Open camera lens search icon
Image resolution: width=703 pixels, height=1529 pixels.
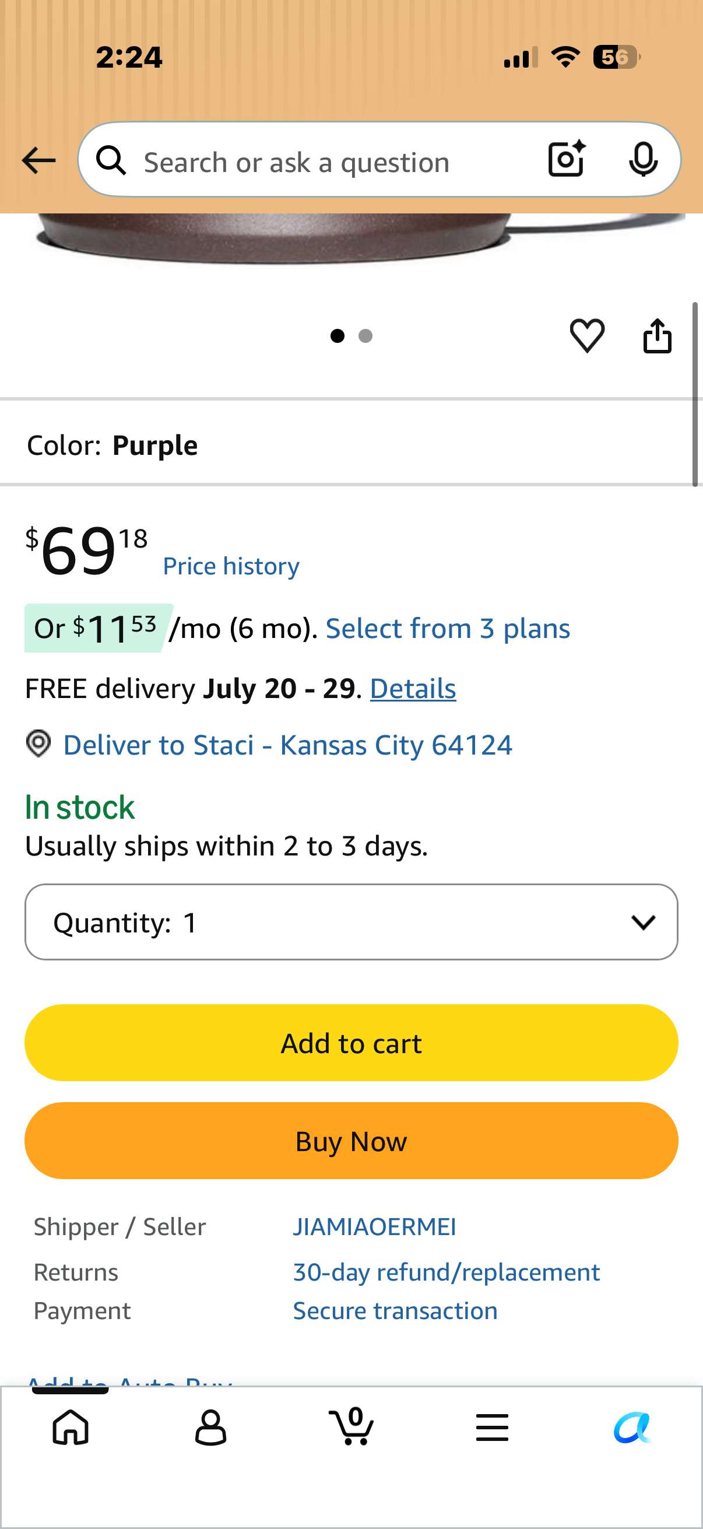tap(567, 159)
